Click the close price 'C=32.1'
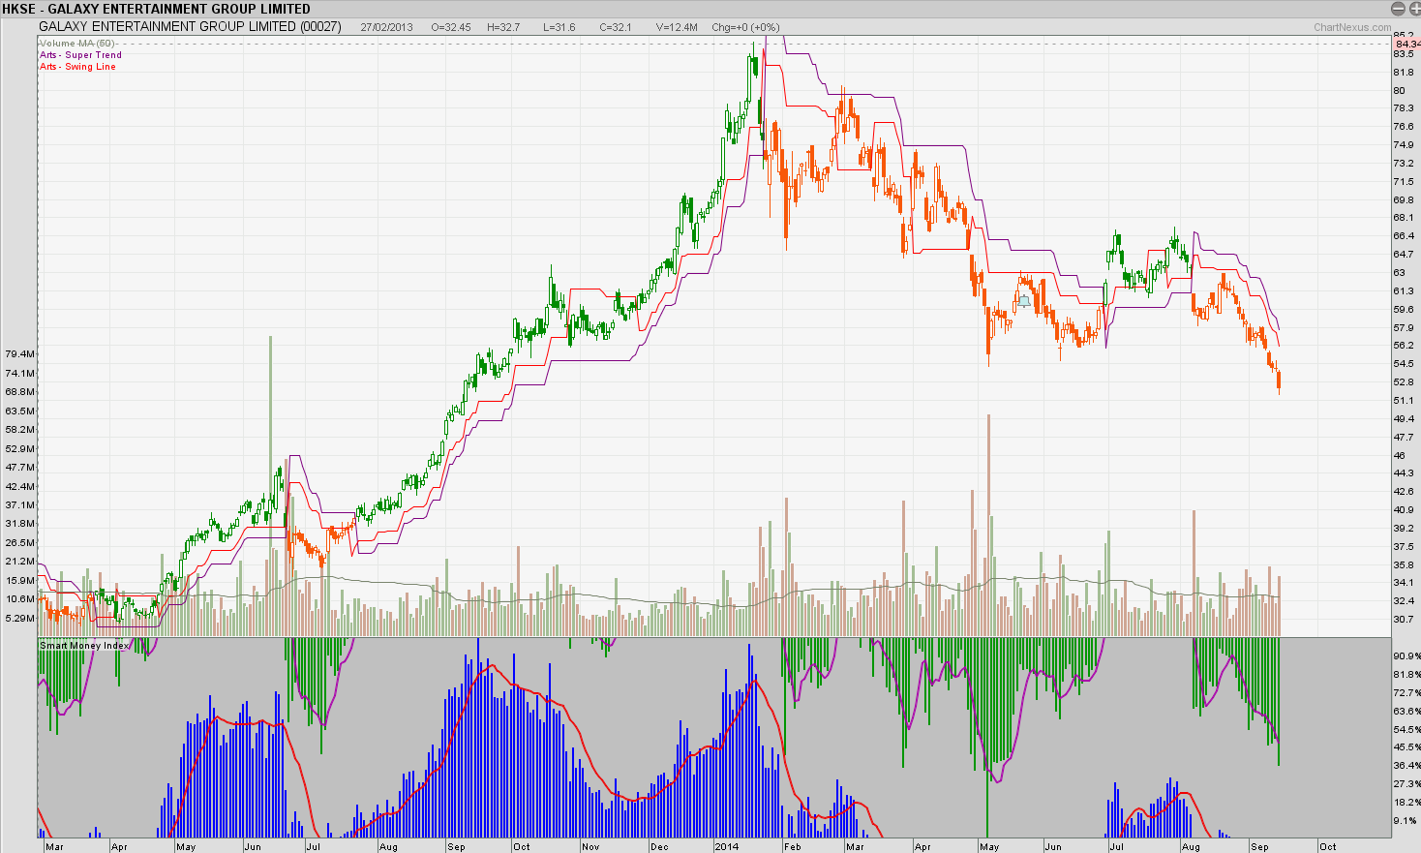Viewport: 1421px width, 853px height. tap(615, 27)
